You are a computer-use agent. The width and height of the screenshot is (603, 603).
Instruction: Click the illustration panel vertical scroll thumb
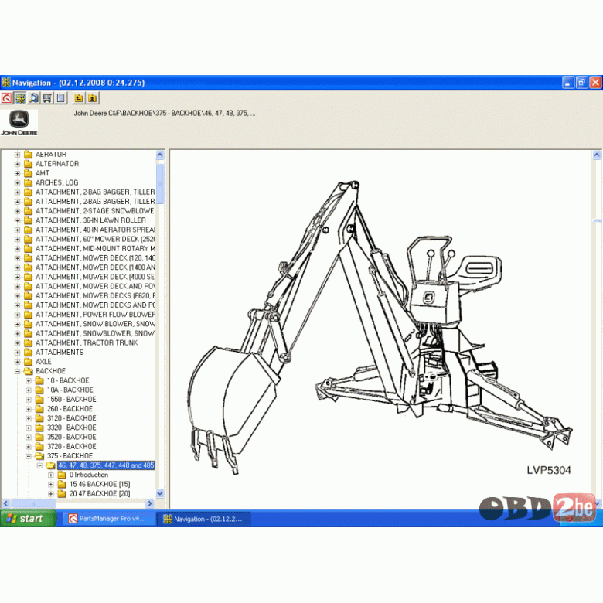(597, 221)
